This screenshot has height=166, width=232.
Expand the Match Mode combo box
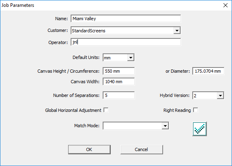click(165, 126)
